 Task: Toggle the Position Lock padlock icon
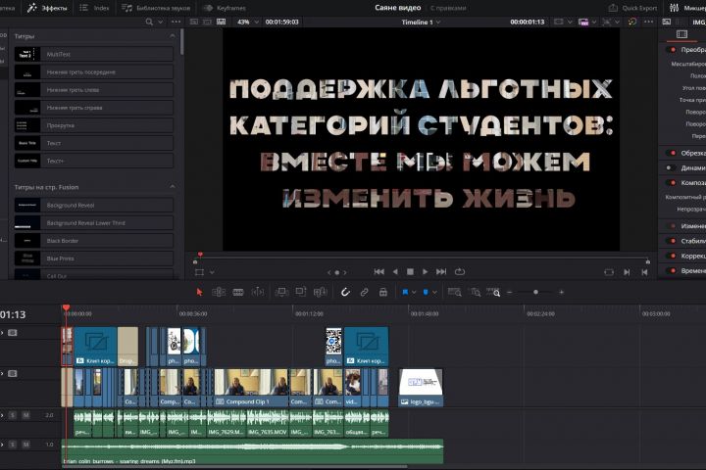coord(383,293)
